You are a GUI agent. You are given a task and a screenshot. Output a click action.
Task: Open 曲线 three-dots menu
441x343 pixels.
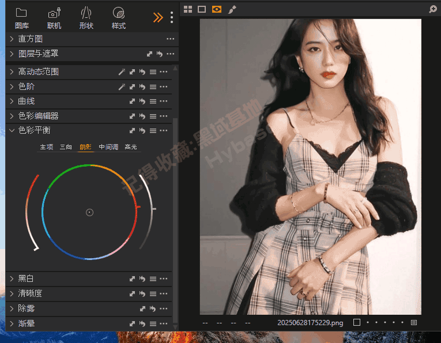(163, 101)
